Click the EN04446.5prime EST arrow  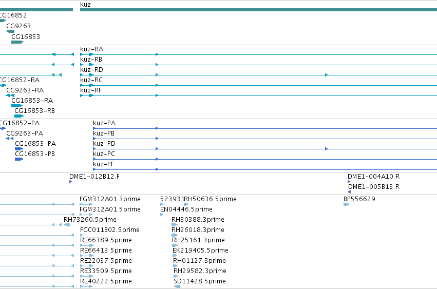[162, 215]
